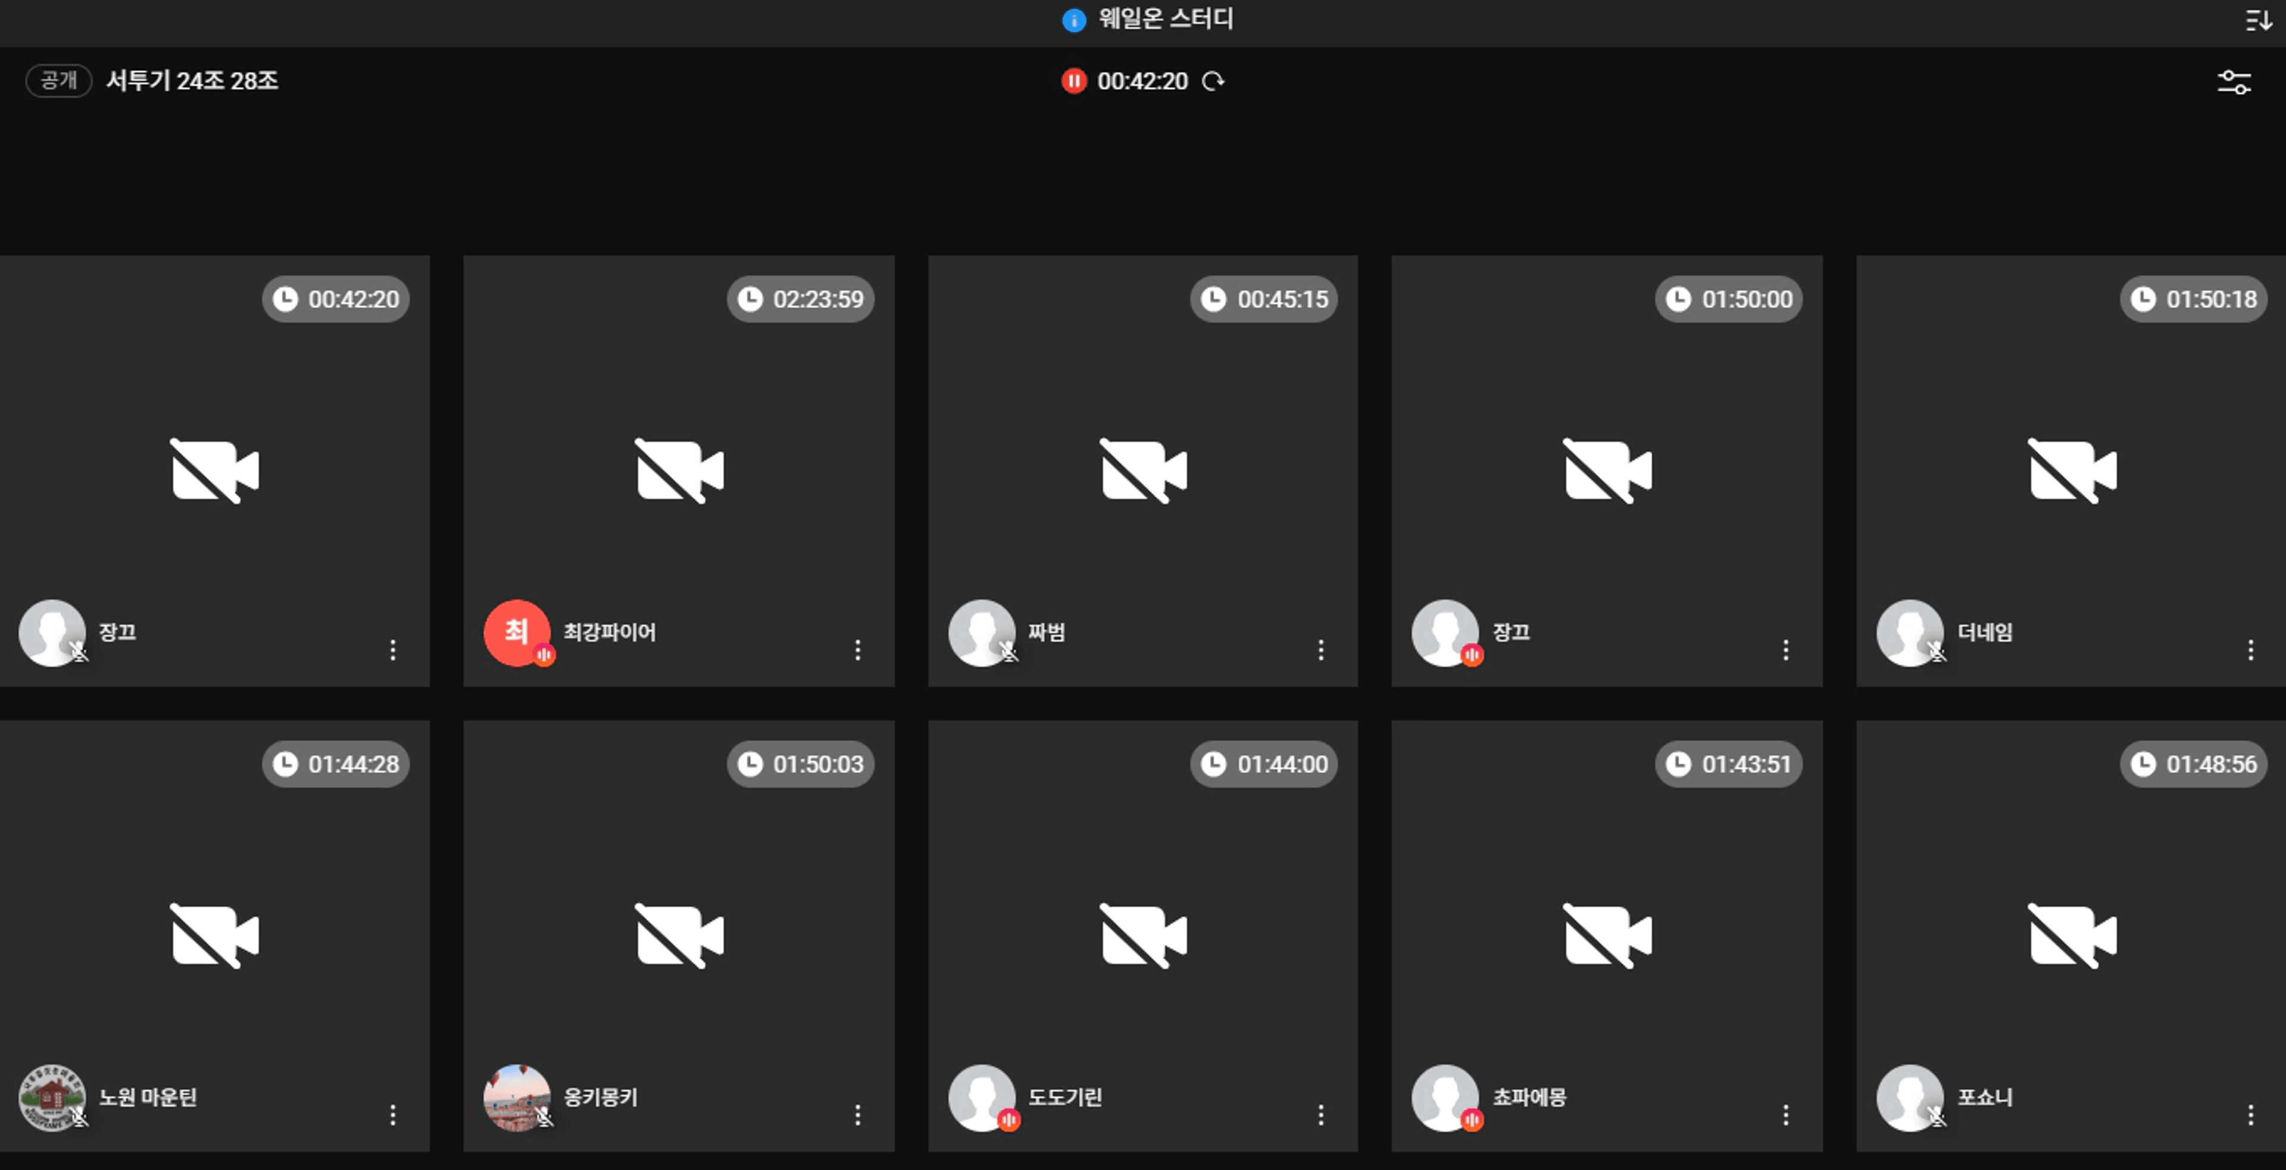Click the blue info icon beside 웨일온 스터디
2286x1170 pixels.
point(1074,20)
